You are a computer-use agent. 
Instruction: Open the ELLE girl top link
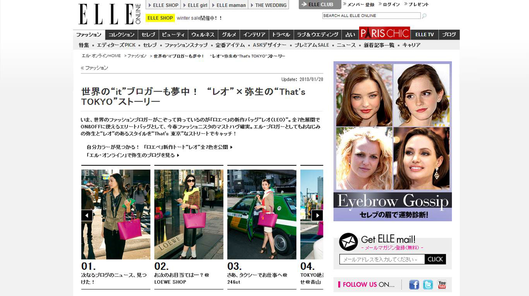pos(195,5)
